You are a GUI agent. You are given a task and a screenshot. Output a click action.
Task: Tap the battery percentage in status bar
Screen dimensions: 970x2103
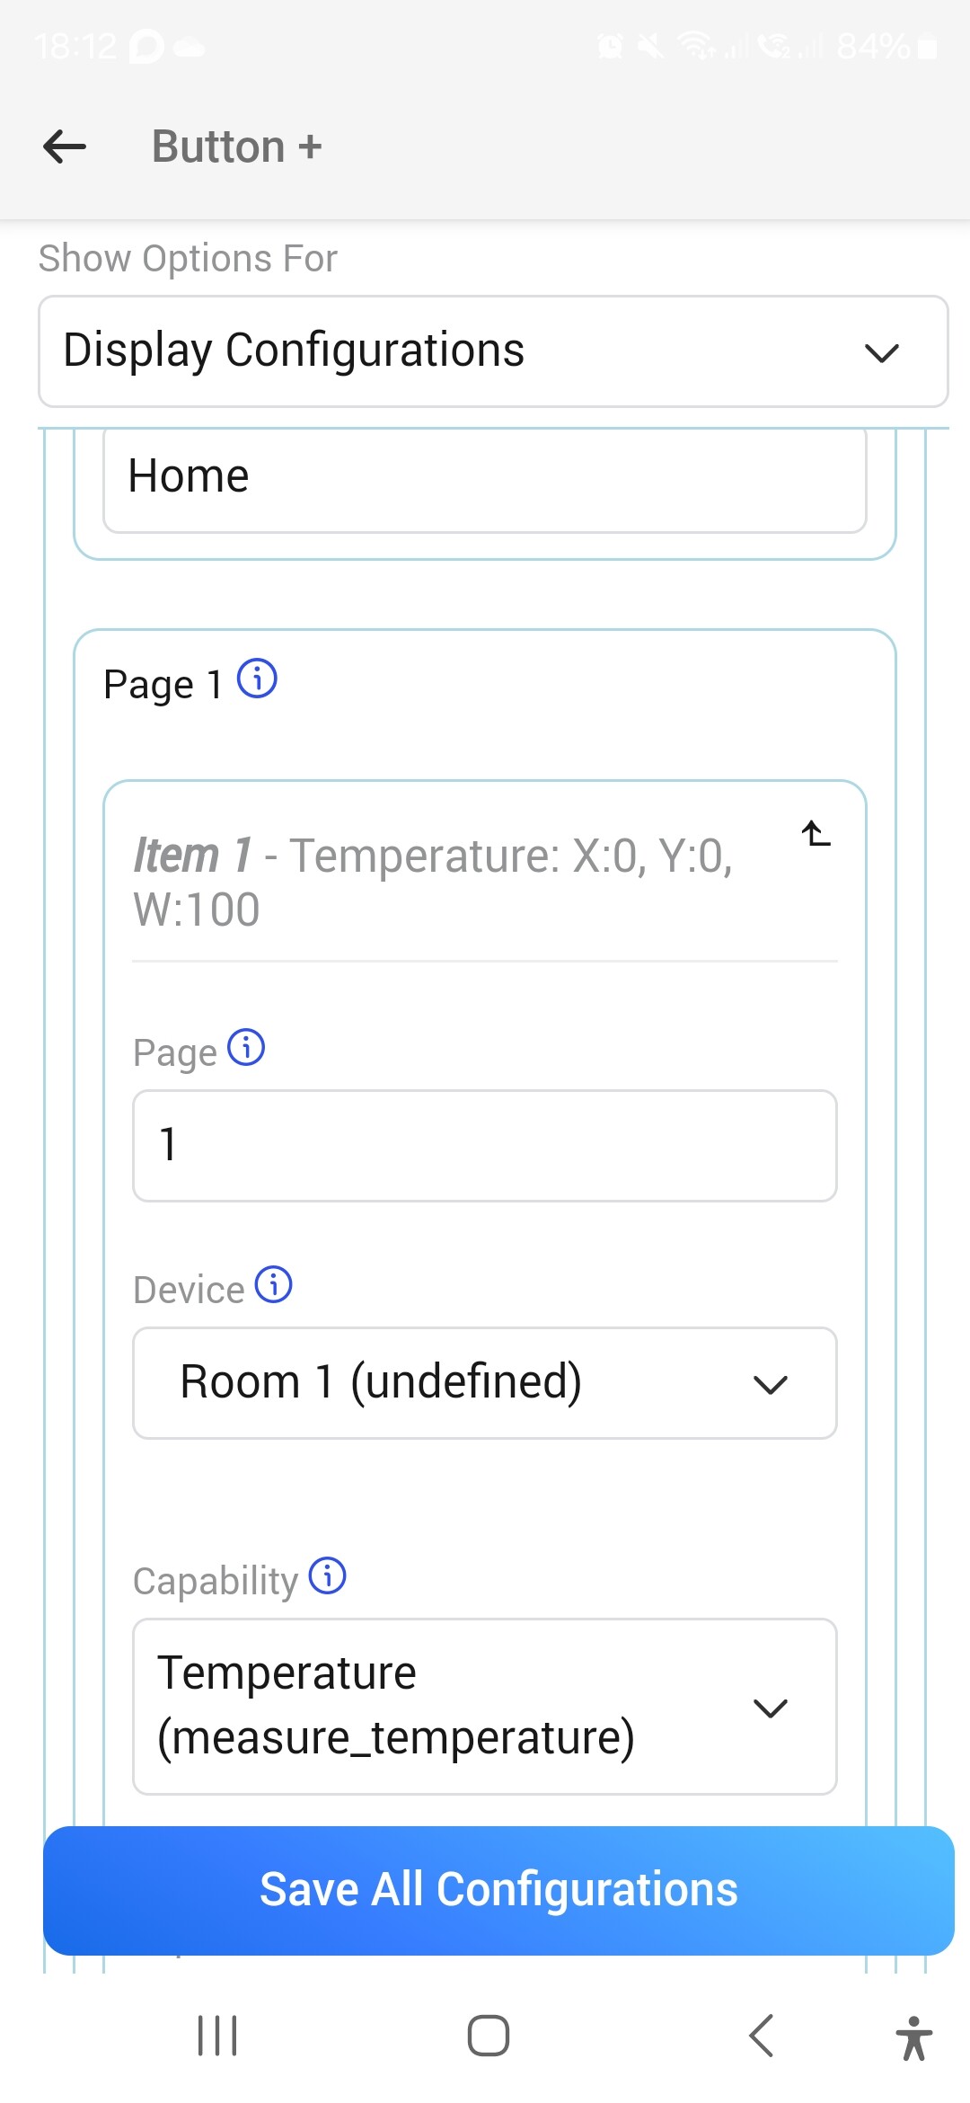coord(873,46)
